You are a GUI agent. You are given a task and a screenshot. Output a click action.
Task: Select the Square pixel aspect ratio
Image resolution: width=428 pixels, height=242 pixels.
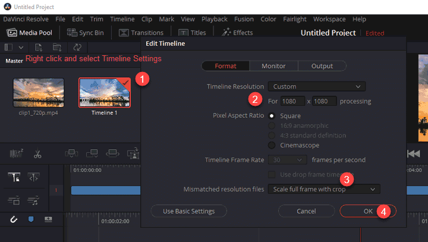272,116
